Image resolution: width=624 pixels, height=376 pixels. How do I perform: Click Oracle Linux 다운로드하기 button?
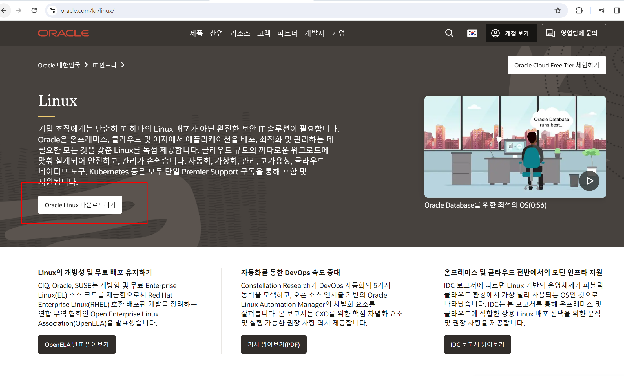coord(80,205)
